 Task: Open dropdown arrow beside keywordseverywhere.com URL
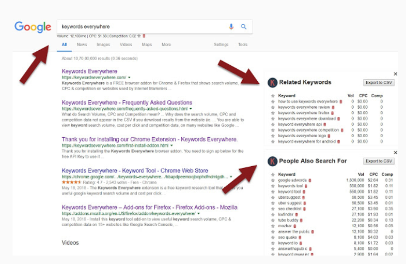[129, 77]
